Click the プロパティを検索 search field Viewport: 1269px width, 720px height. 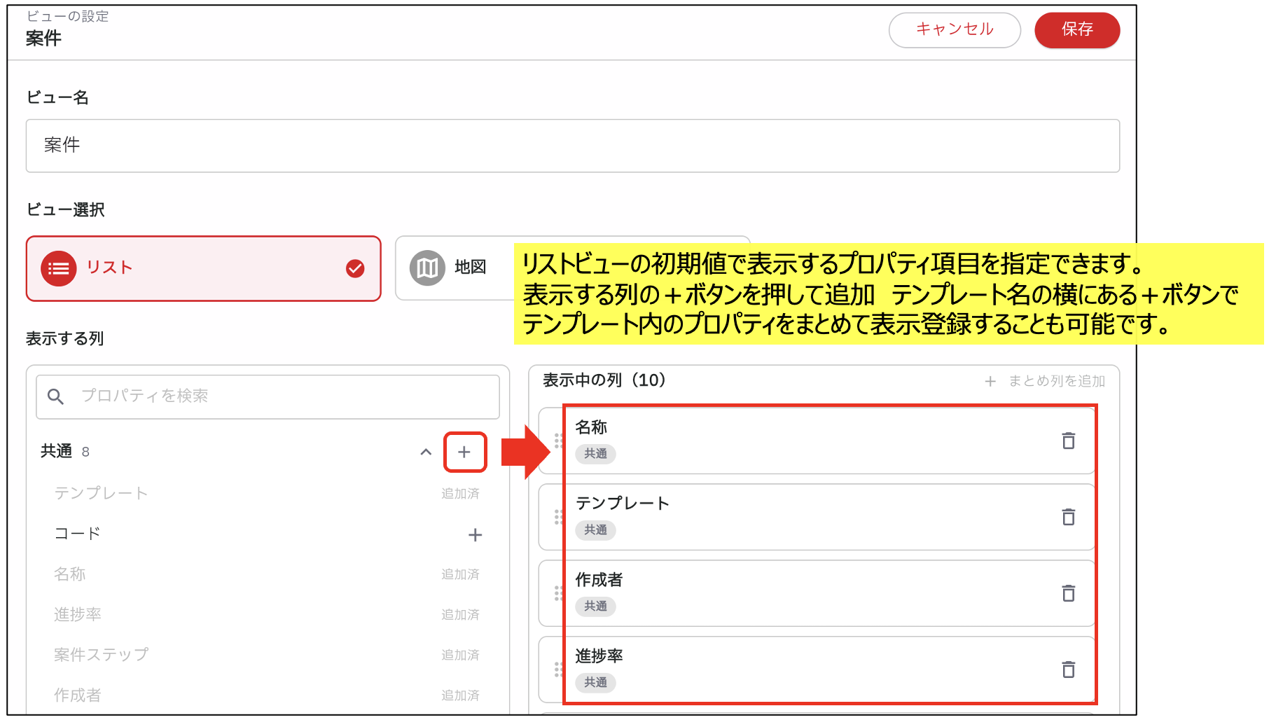(x=268, y=396)
